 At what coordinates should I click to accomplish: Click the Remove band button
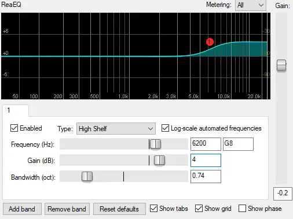click(x=67, y=209)
